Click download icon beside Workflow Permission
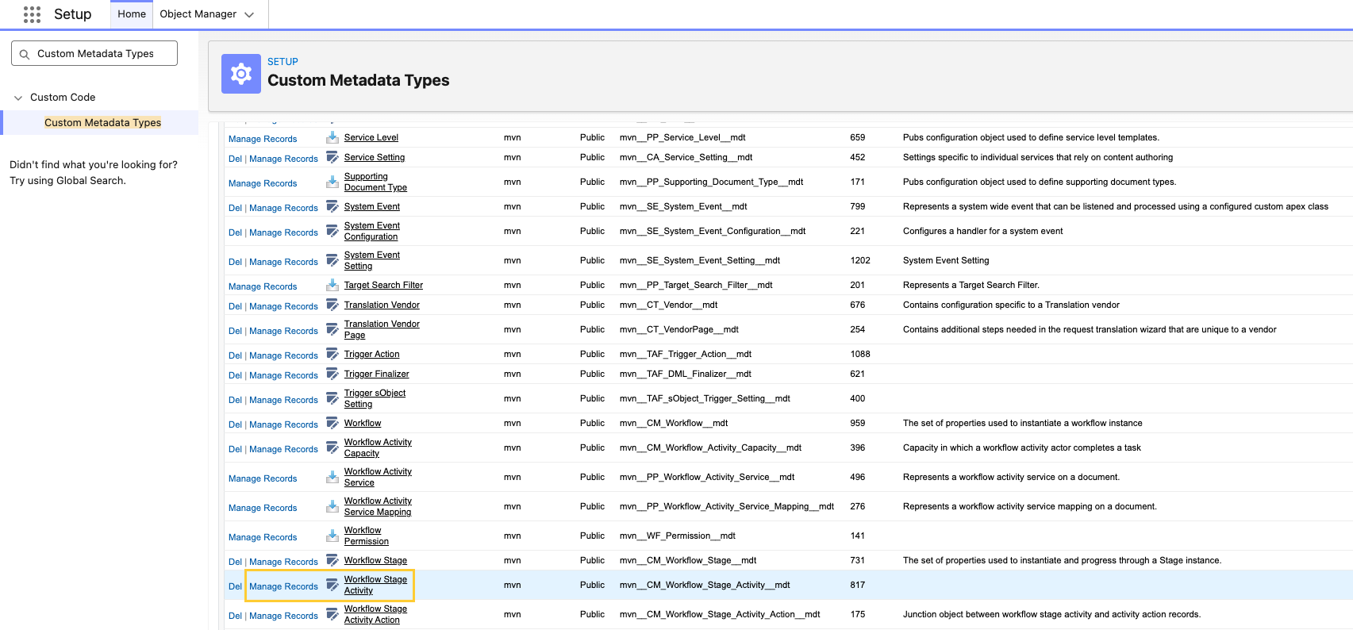 point(332,536)
